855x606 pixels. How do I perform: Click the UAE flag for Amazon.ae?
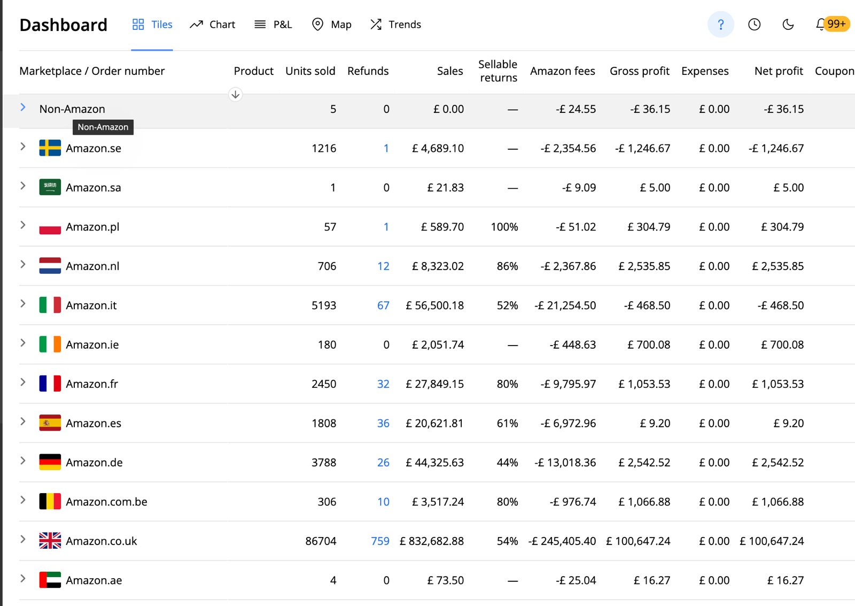point(50,580)
